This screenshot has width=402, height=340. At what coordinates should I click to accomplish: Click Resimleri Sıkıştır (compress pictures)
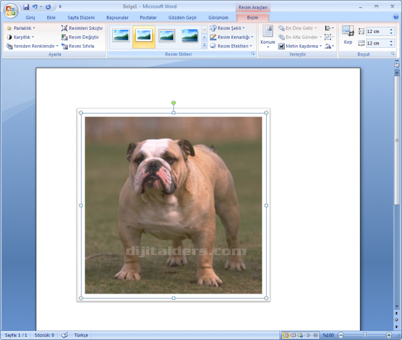coord(82,28)
